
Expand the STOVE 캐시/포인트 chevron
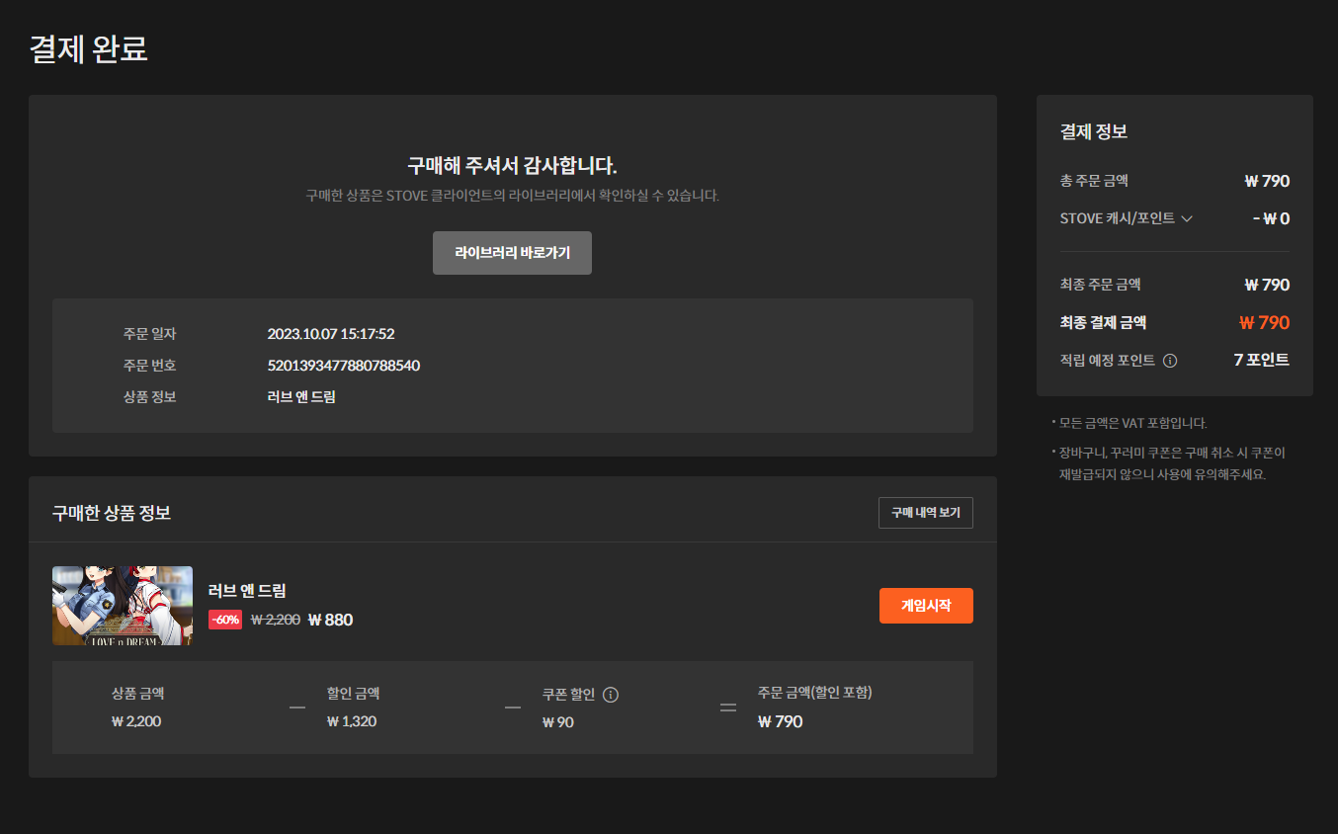point(1187,219)
